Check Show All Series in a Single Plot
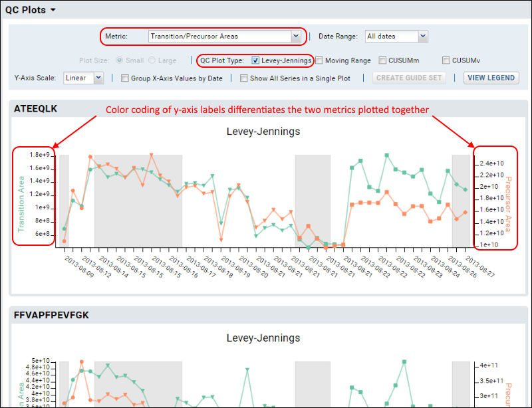This screenshot has width=532, height=408. tap(243, 78)
